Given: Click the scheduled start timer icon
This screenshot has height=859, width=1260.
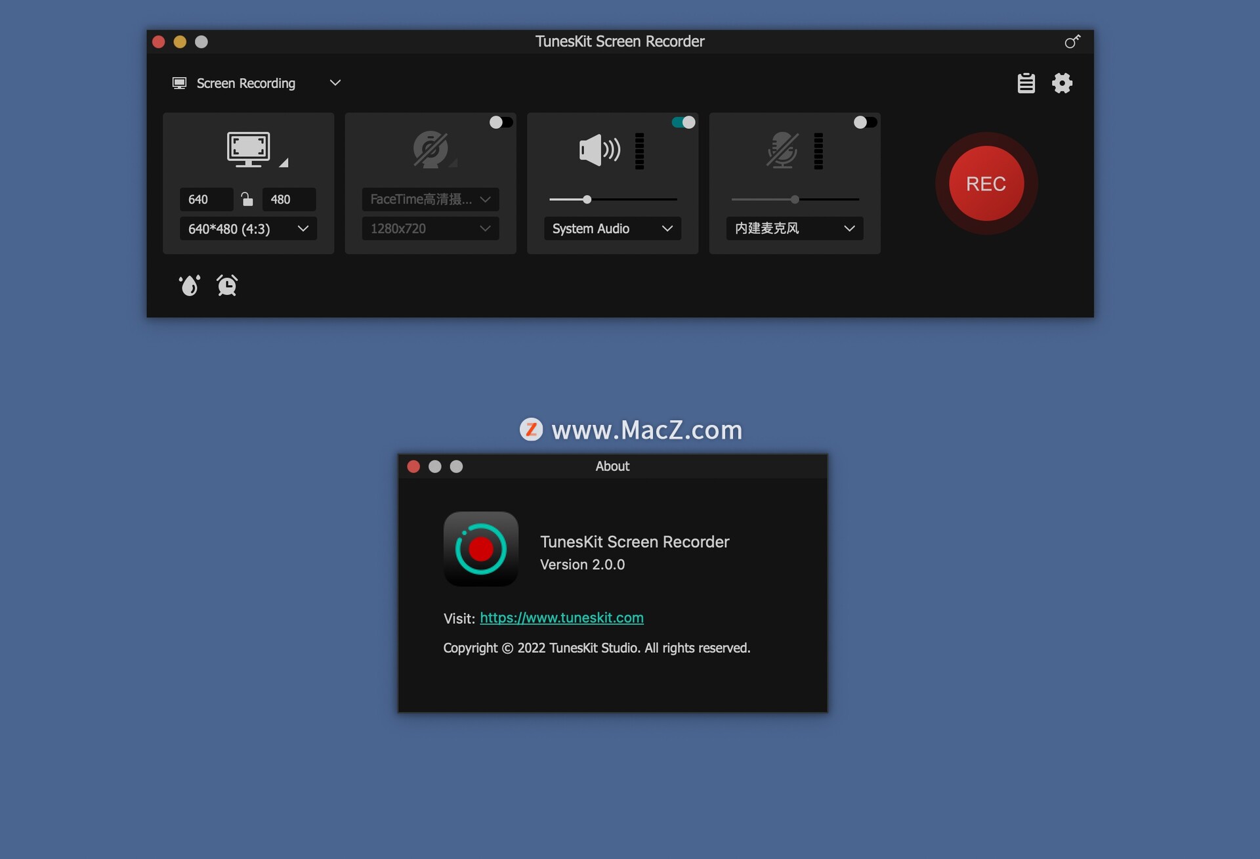Looking at the screenshot, I should [227, 284].
